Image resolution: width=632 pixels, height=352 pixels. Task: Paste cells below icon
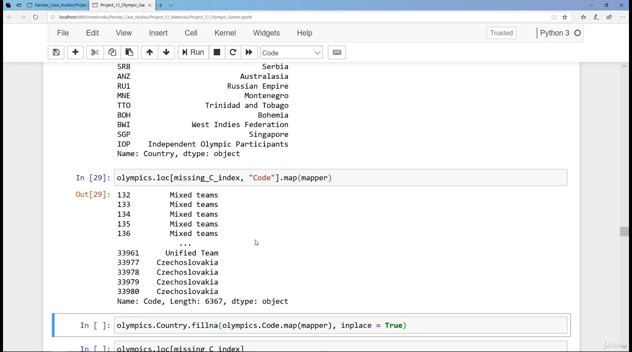click(129, 52)
